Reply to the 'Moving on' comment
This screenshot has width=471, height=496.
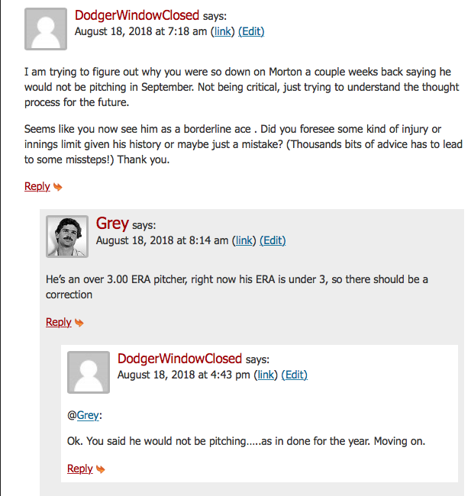(x=79, y=469)
